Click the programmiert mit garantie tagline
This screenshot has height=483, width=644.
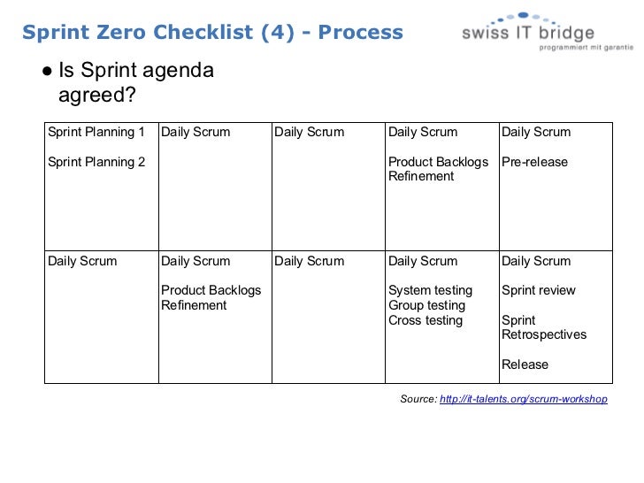[586, 48]
